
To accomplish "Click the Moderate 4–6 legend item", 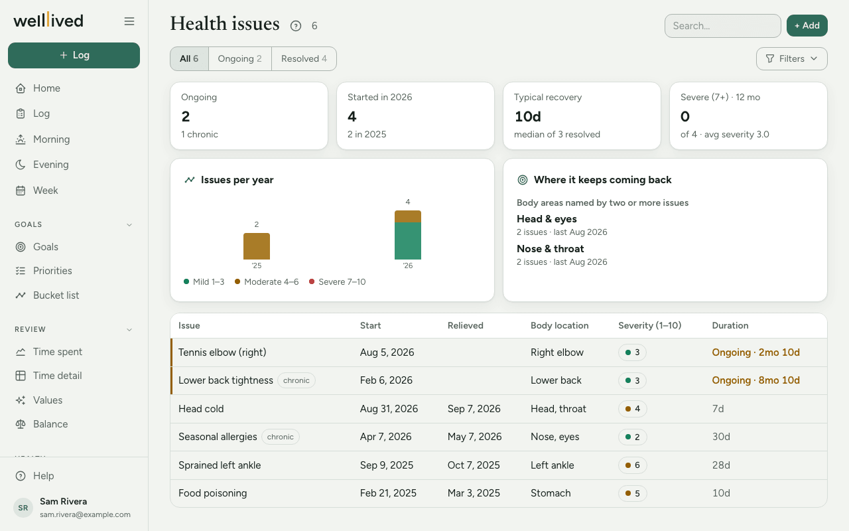I will [x=267, y=282].
